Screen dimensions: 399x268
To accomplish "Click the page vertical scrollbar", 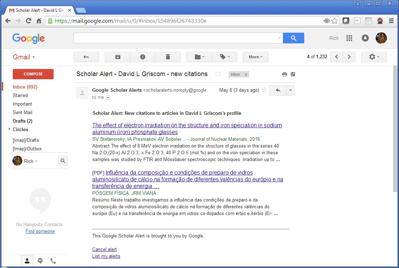I will pyautogui.click(x=395, y=129).
